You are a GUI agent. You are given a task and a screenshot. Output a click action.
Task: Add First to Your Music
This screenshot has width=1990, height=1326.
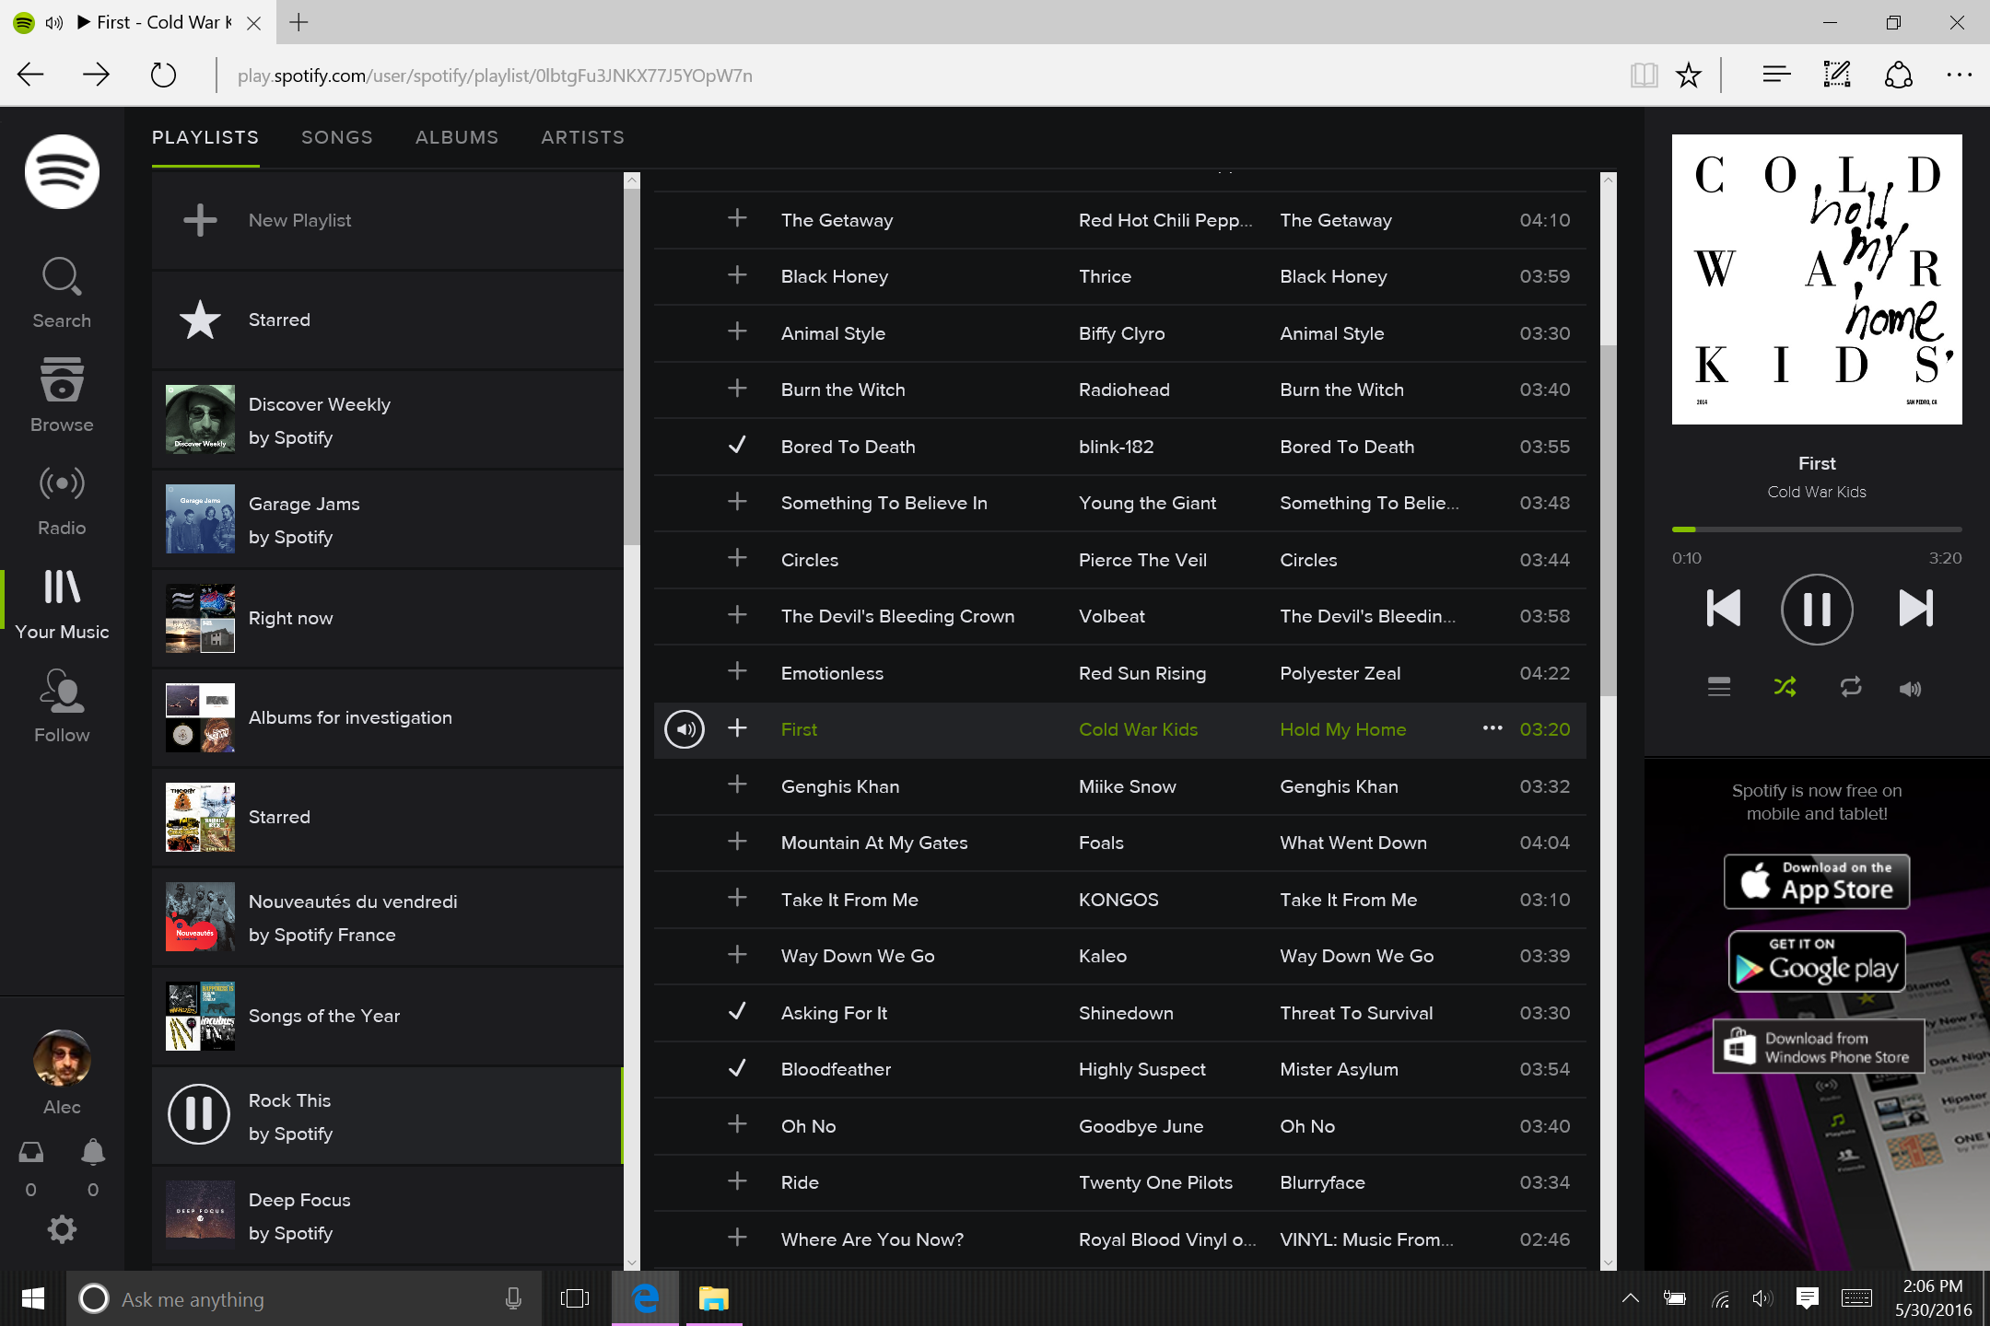[737, 728]
